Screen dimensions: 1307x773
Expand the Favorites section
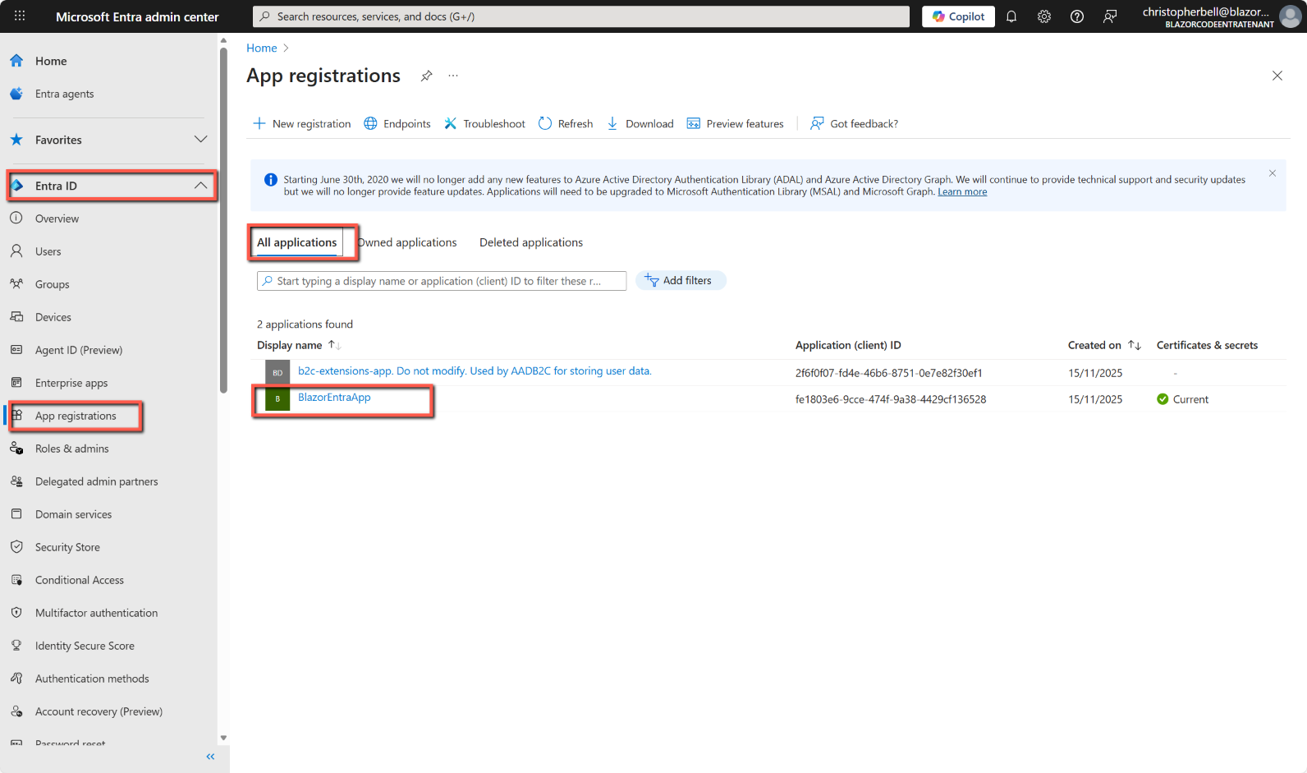coord(200,140)
